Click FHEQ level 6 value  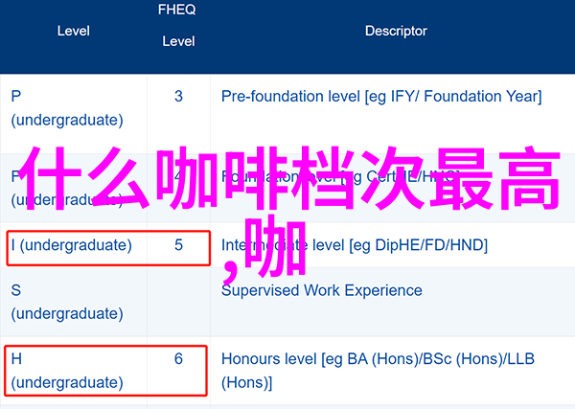coord(178,359)
